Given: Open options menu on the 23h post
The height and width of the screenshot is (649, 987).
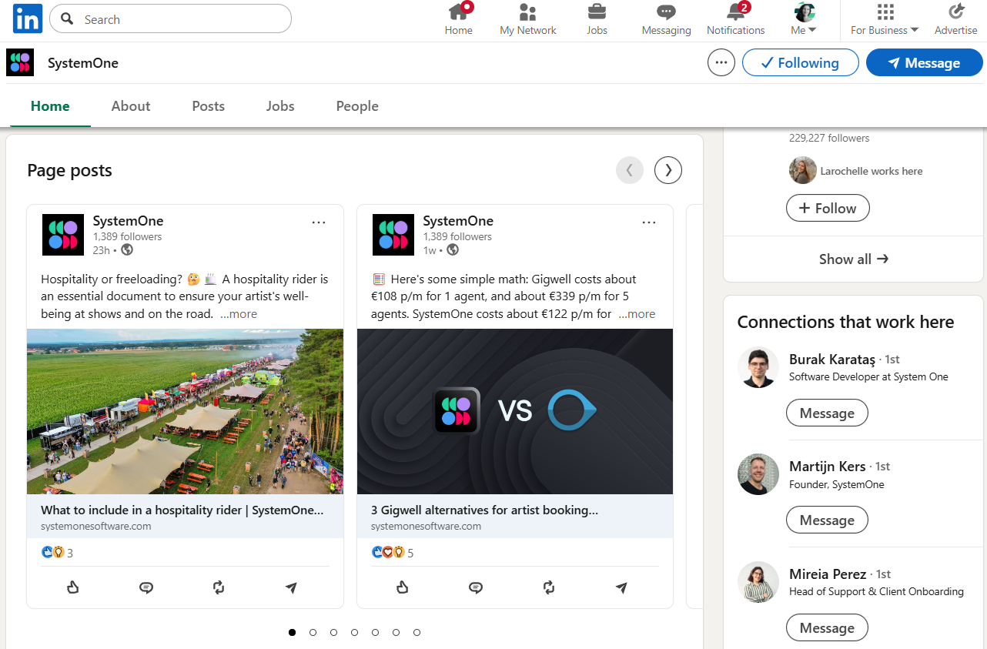Looking at the screenshot, I should (x=319, y=222).
